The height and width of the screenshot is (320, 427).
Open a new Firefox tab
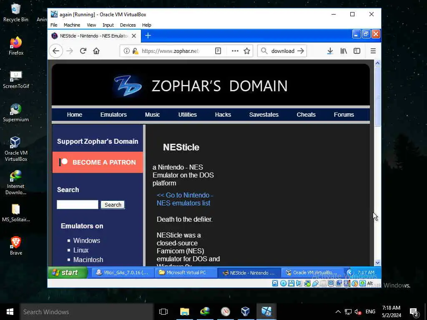click(x=148, y=36)
